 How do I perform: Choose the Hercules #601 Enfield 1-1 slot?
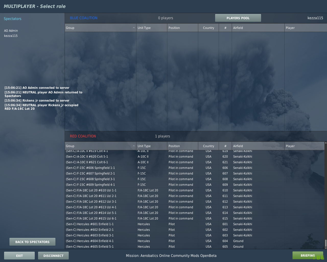point(195,224)
